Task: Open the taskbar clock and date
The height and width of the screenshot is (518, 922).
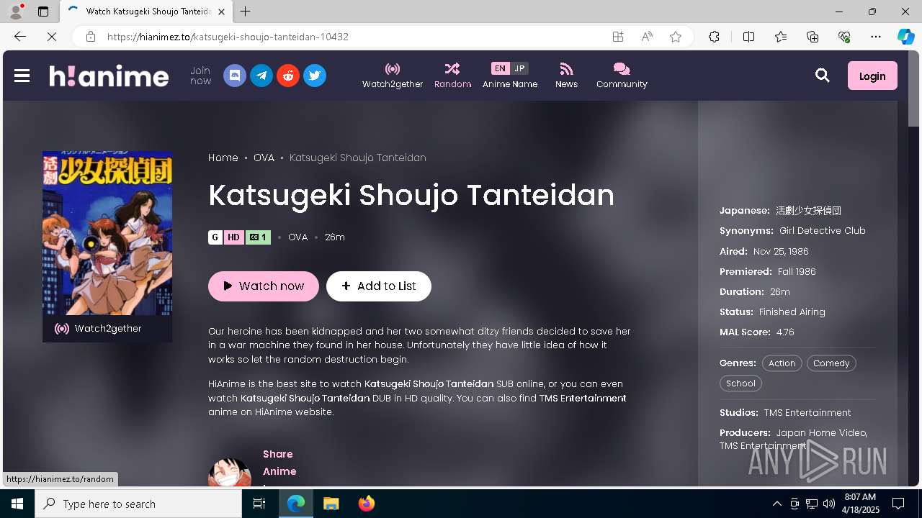Action: point(860,504)
